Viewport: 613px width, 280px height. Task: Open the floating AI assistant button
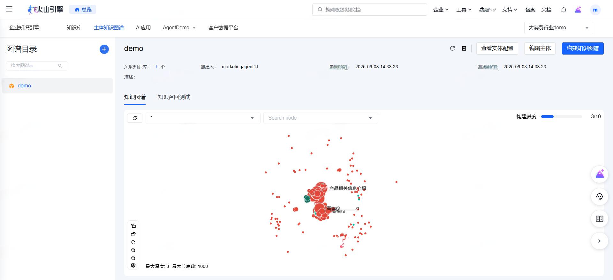(x=599, y=174)
